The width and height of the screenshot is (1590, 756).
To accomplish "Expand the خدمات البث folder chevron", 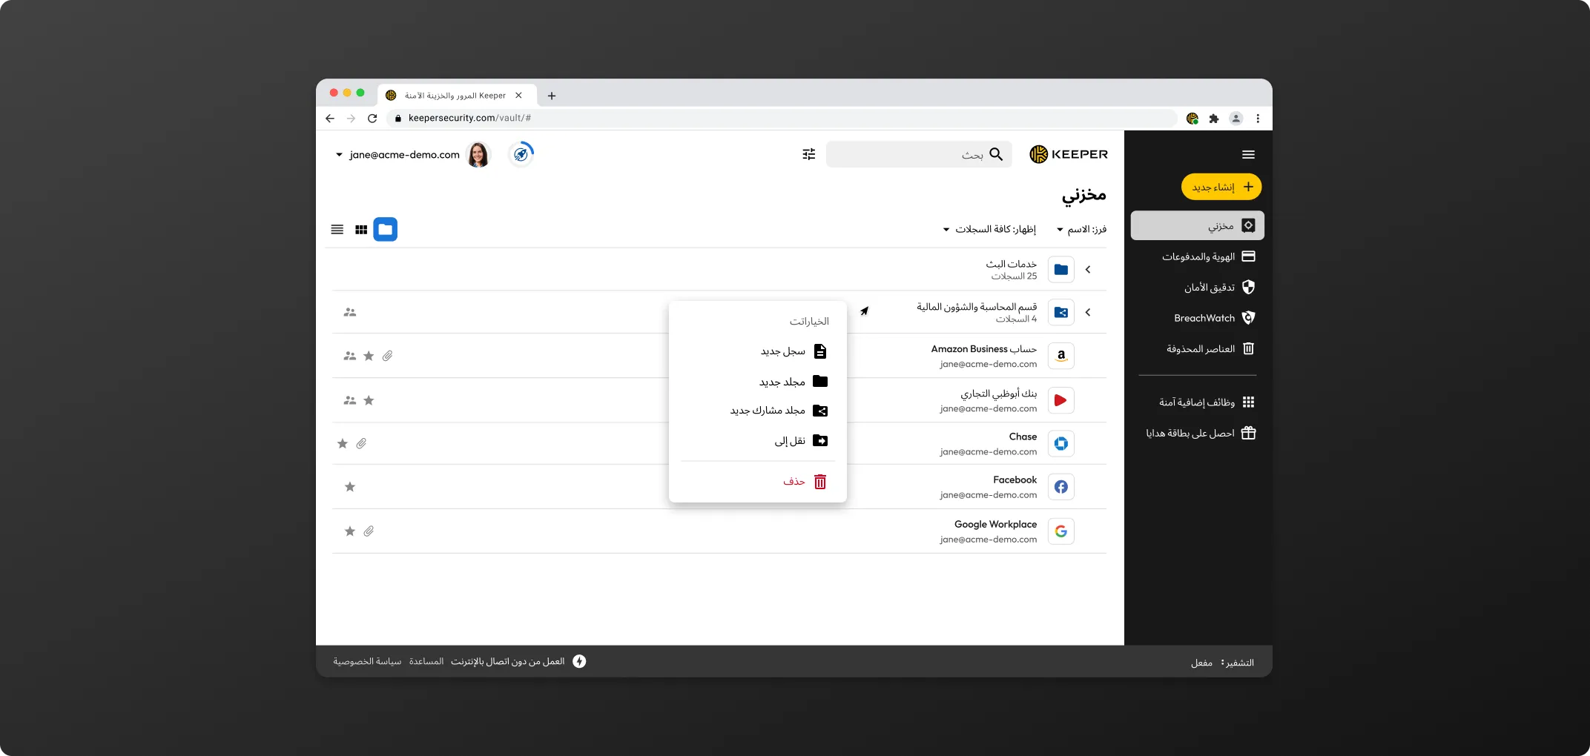I will pyautogui.click(x=1088, y=270).
